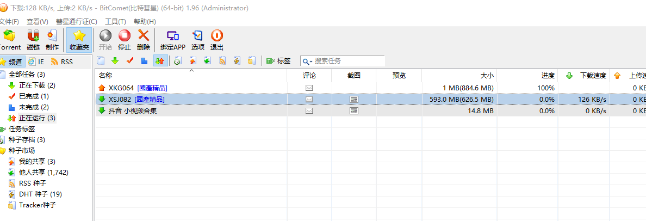The width and height of the screenshot is (646, 221).
Task: Switch to the 频道 tab
Action: [x=11, y=62]
